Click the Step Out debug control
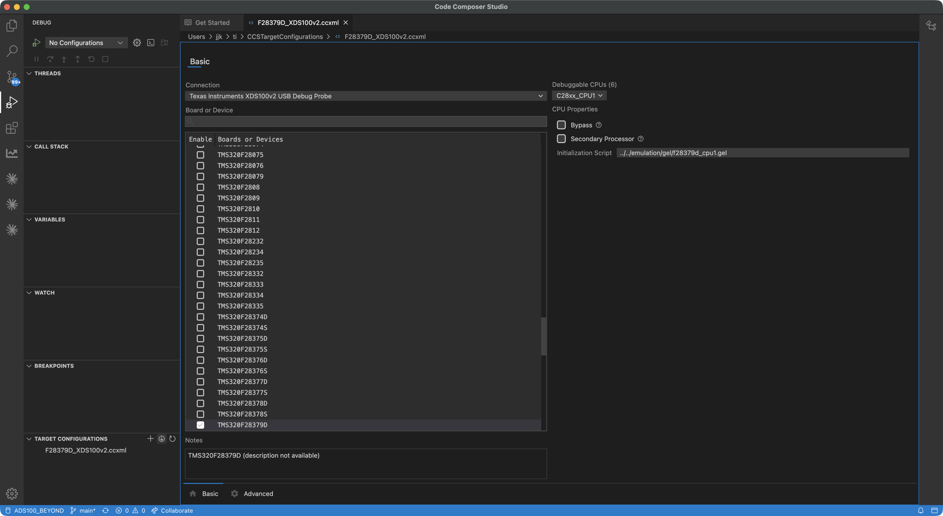 (78, 59)
